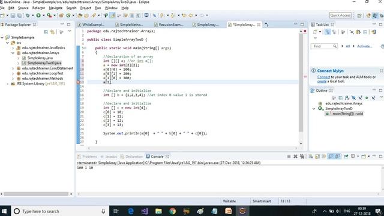Click the create local task link
Screen dimensions: 384x216
tap(322, 82)
